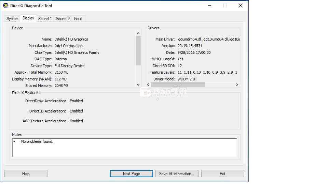Select Direct3D Acceleration 'Enabled' value

(76, 111)
